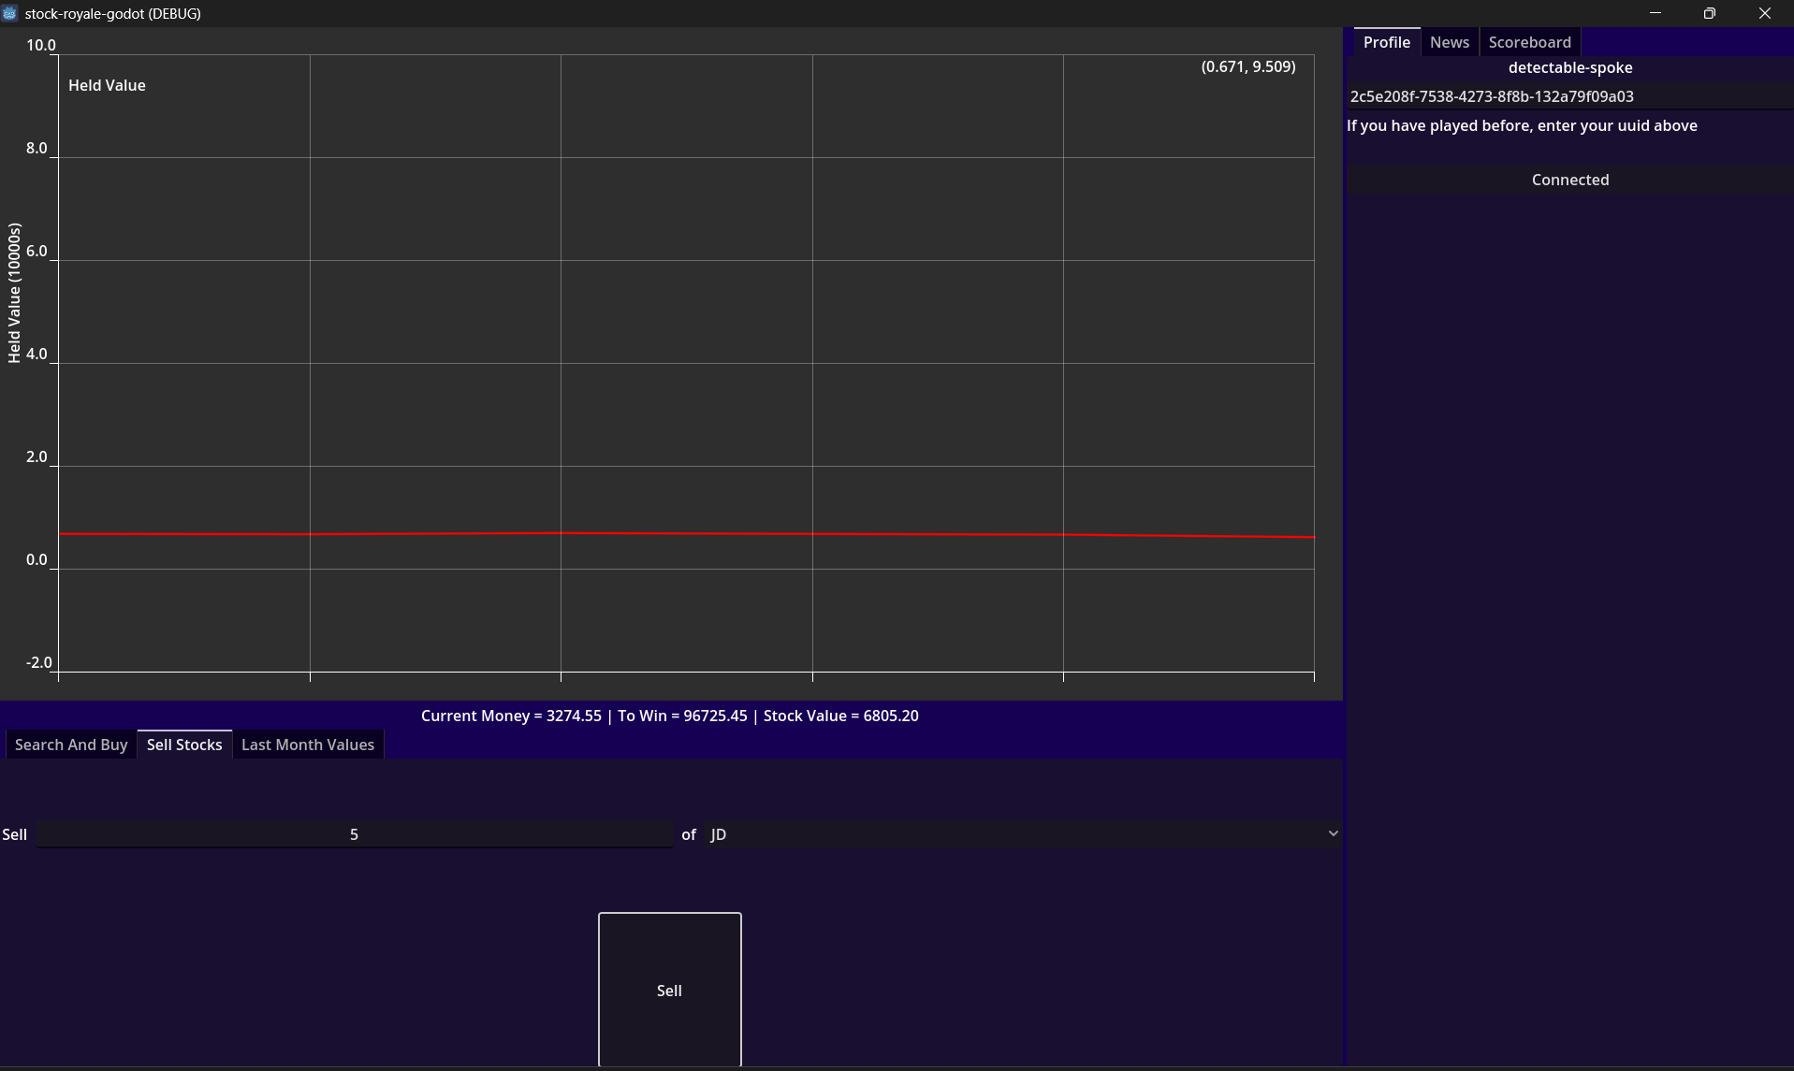Click the Held Value legend label
1794x1071 pixels.
107,85
